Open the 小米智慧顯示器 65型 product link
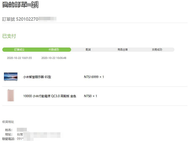192x144 pixels. 37,77
